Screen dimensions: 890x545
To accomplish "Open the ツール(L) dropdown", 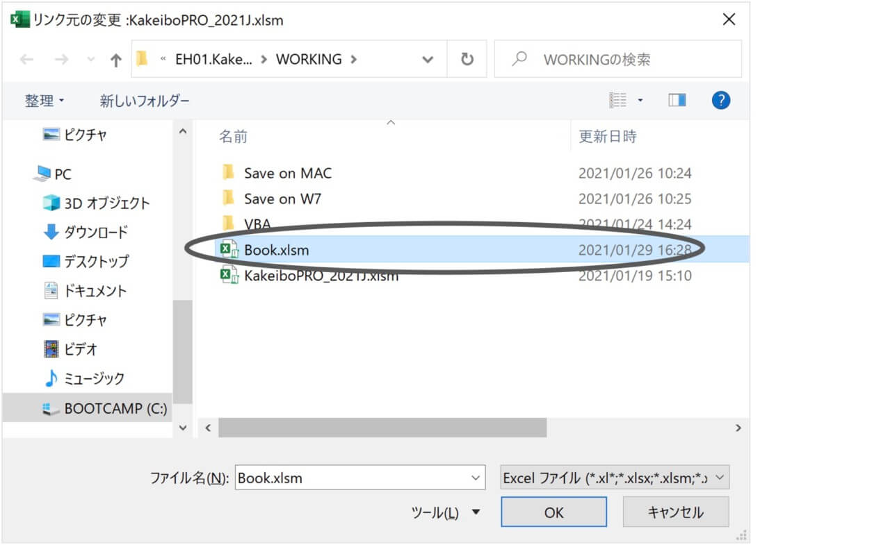I will click(446, 513).
